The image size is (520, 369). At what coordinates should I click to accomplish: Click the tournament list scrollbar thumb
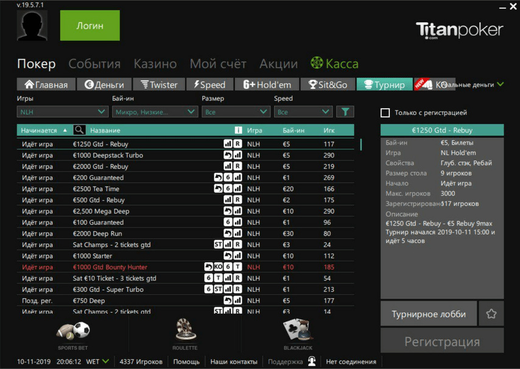coord(361,145)
